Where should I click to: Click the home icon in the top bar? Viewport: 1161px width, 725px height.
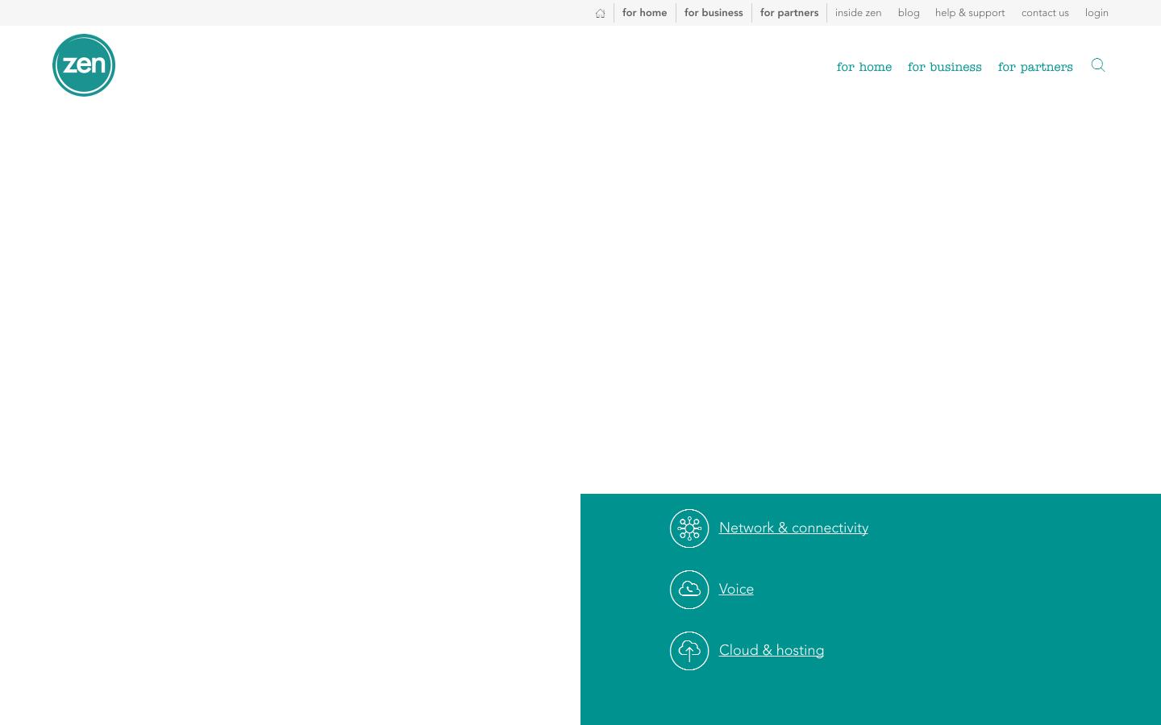coord(600,13)
